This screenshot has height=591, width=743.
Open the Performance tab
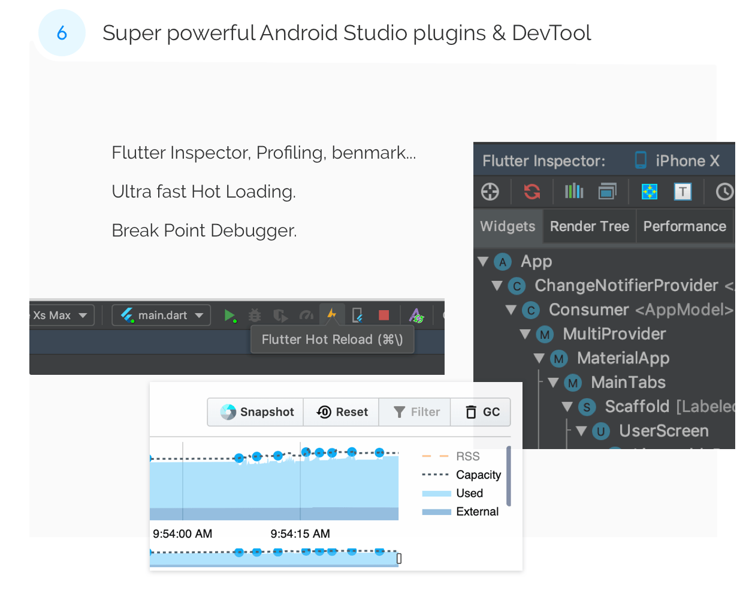point(685,226)
